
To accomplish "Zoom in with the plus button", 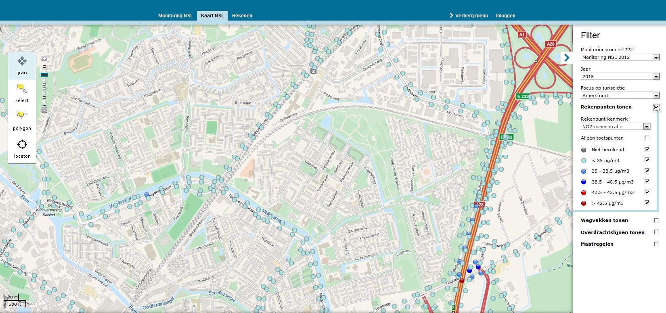I will coord(44,59).
